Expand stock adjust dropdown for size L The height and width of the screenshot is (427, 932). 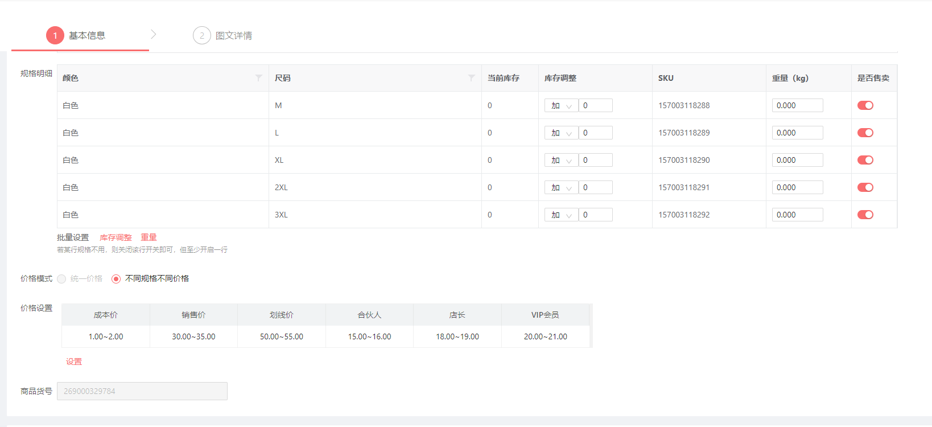[561, 133]
